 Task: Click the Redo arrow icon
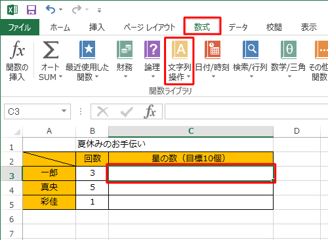[77, 10]
